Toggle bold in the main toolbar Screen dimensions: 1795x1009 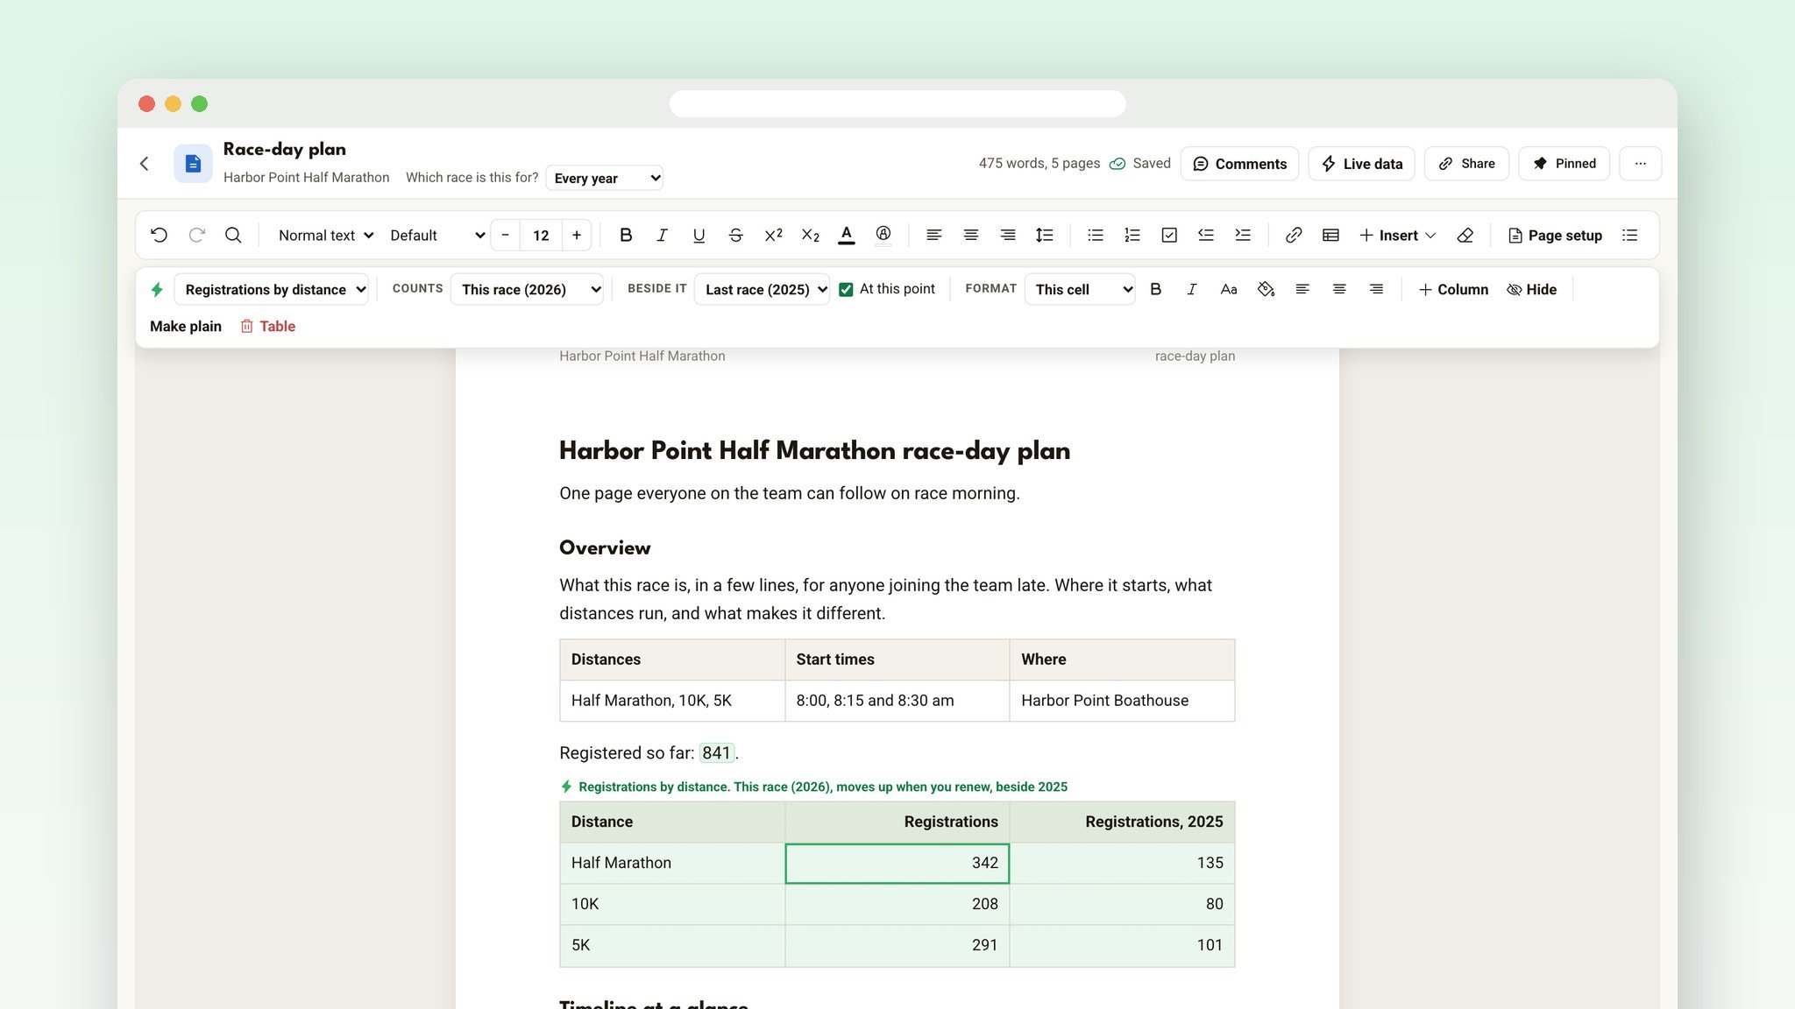point(625,235)
